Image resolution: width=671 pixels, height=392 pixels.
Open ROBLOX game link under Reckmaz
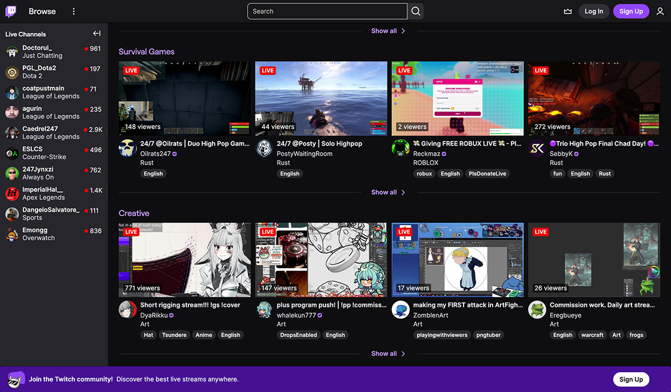coord(426,163)
